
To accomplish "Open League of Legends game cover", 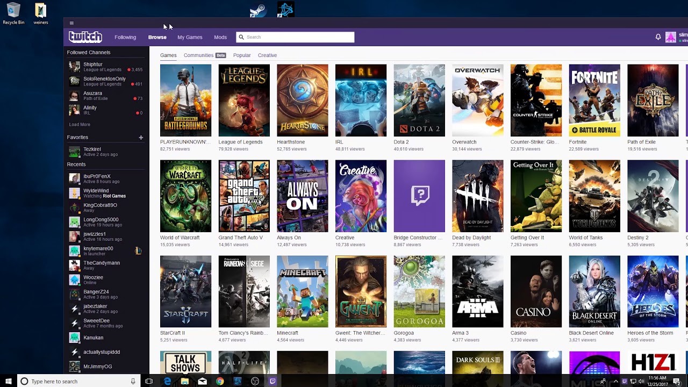I will 244,101.
